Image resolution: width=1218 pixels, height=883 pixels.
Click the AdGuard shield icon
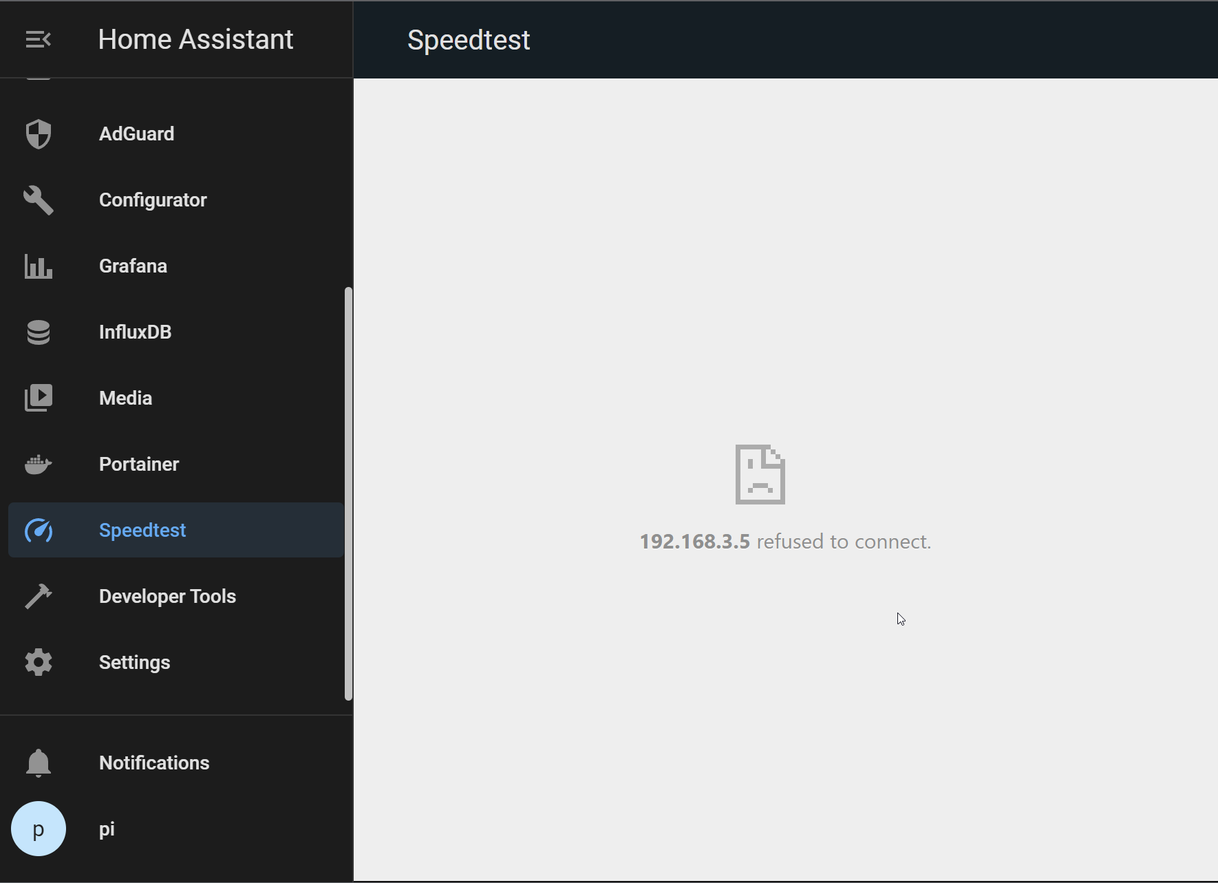(39, 134)
